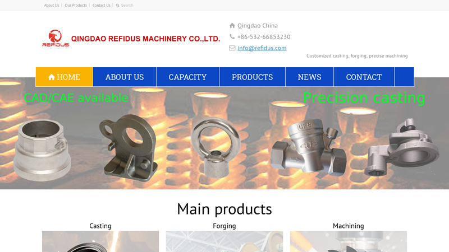Open Our Products link in top bar
Screen dimensions: 449x252
(x=76, y=5)
